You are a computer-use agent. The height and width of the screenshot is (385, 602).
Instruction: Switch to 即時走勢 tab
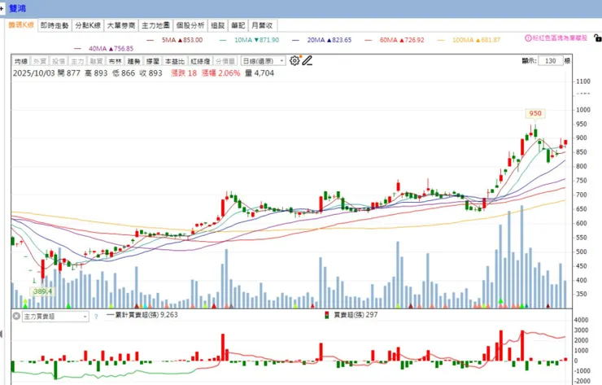pos(55,25)
